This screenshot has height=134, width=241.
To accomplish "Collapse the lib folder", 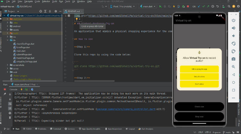I will [7, 40].
